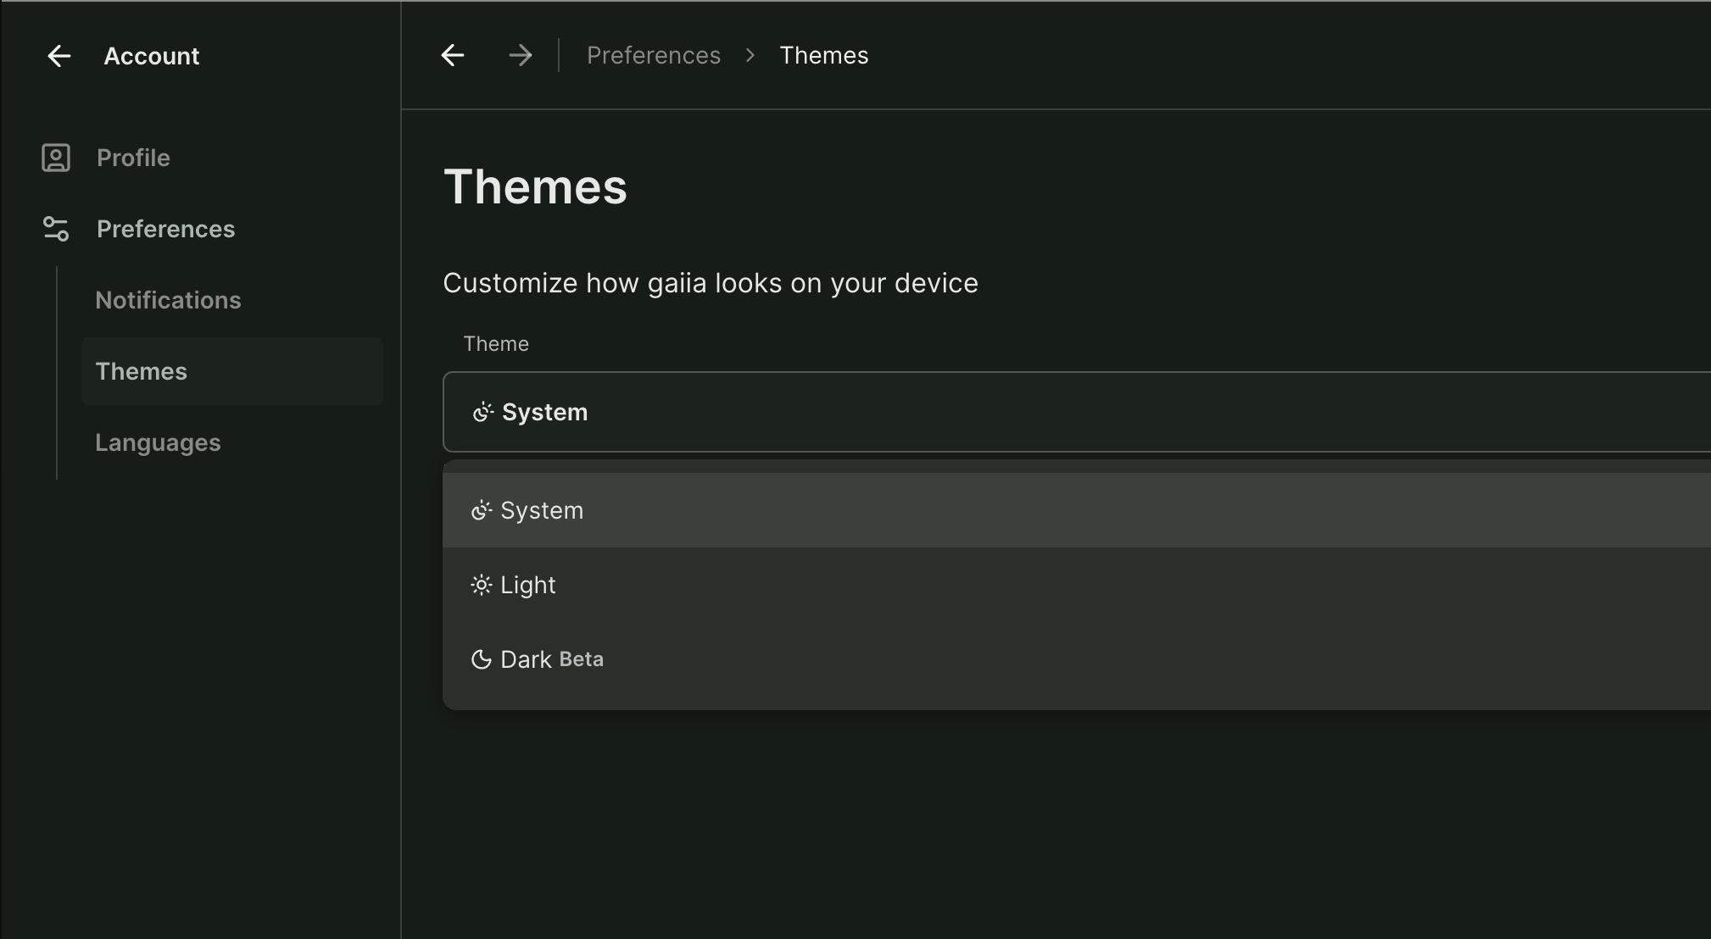Navigate back with the header back arrow

(453, 55)
